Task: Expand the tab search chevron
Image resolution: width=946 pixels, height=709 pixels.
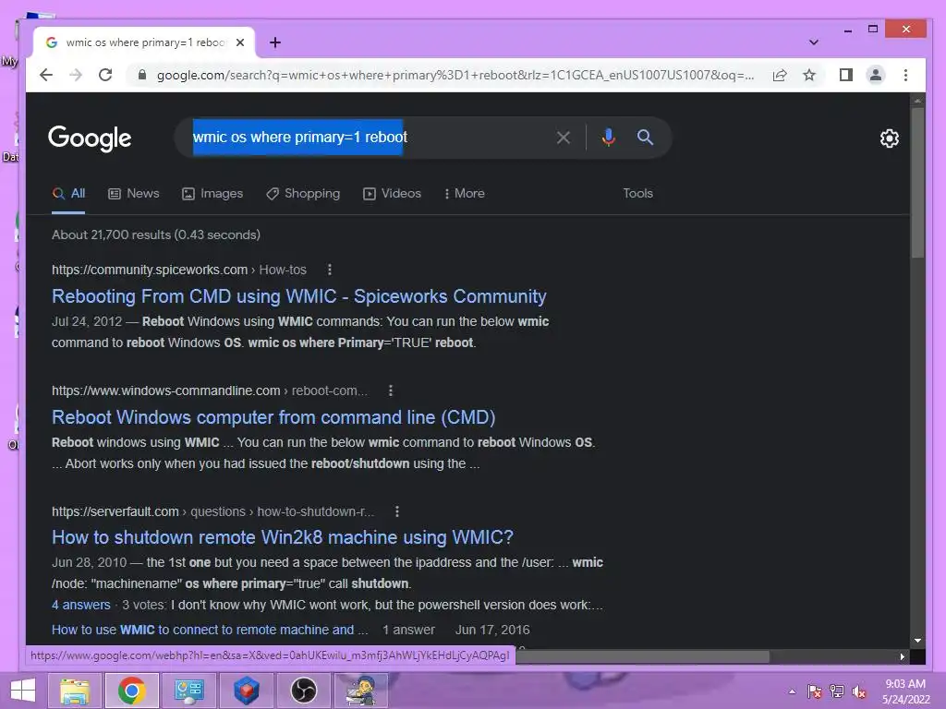Action: [x=813, y=42]
